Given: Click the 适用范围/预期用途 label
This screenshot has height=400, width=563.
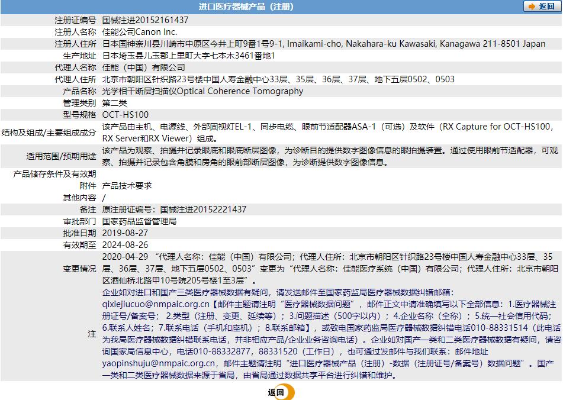Looking at the screenshot, I should (x=62, y=156).
